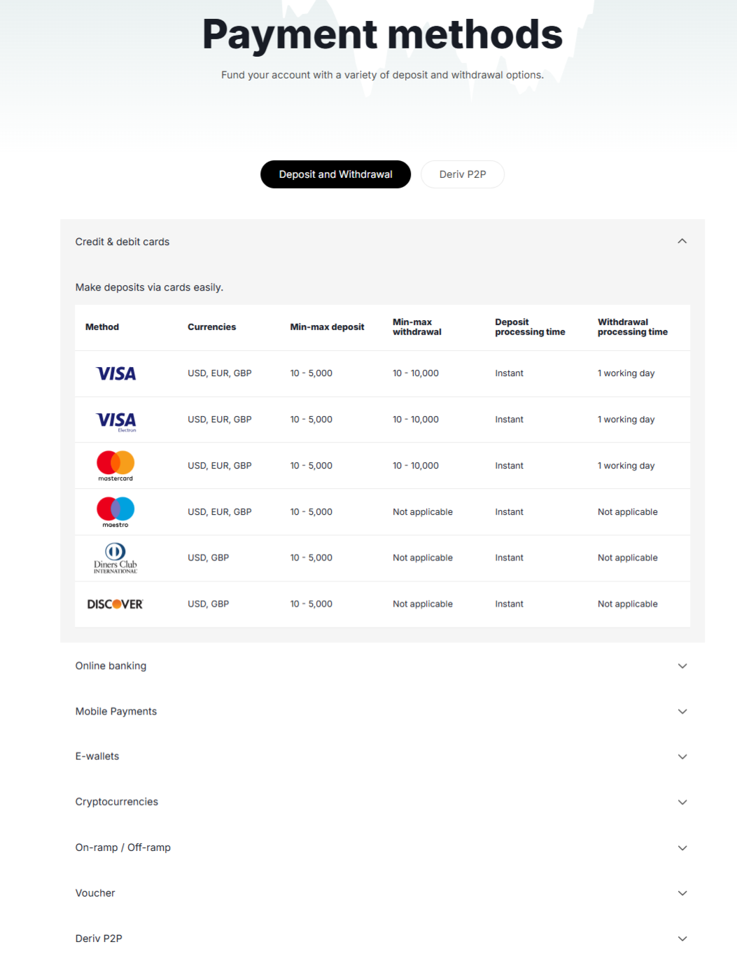Click the Min-max deposit column header
The width and height of the screenshot is (737, 961).
click(x=327, y=327)
